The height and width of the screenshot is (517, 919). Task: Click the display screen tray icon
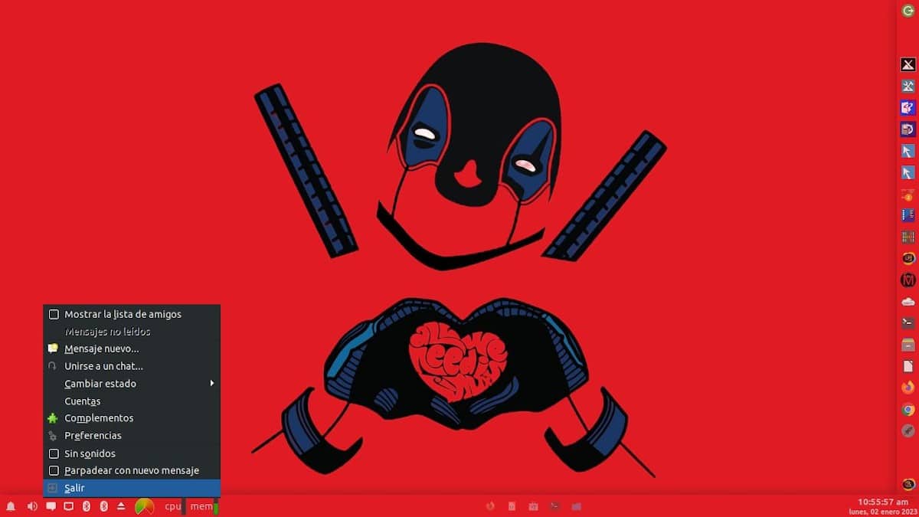(x=68, y=506)
